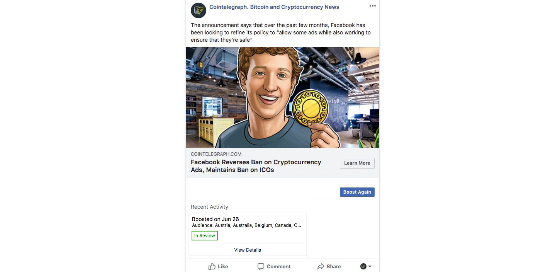This screenshot has width=560, height=276.
Task: Click the Cointelegraph page avatar icon
Action: pyautogui.click(x=199, y=10)
